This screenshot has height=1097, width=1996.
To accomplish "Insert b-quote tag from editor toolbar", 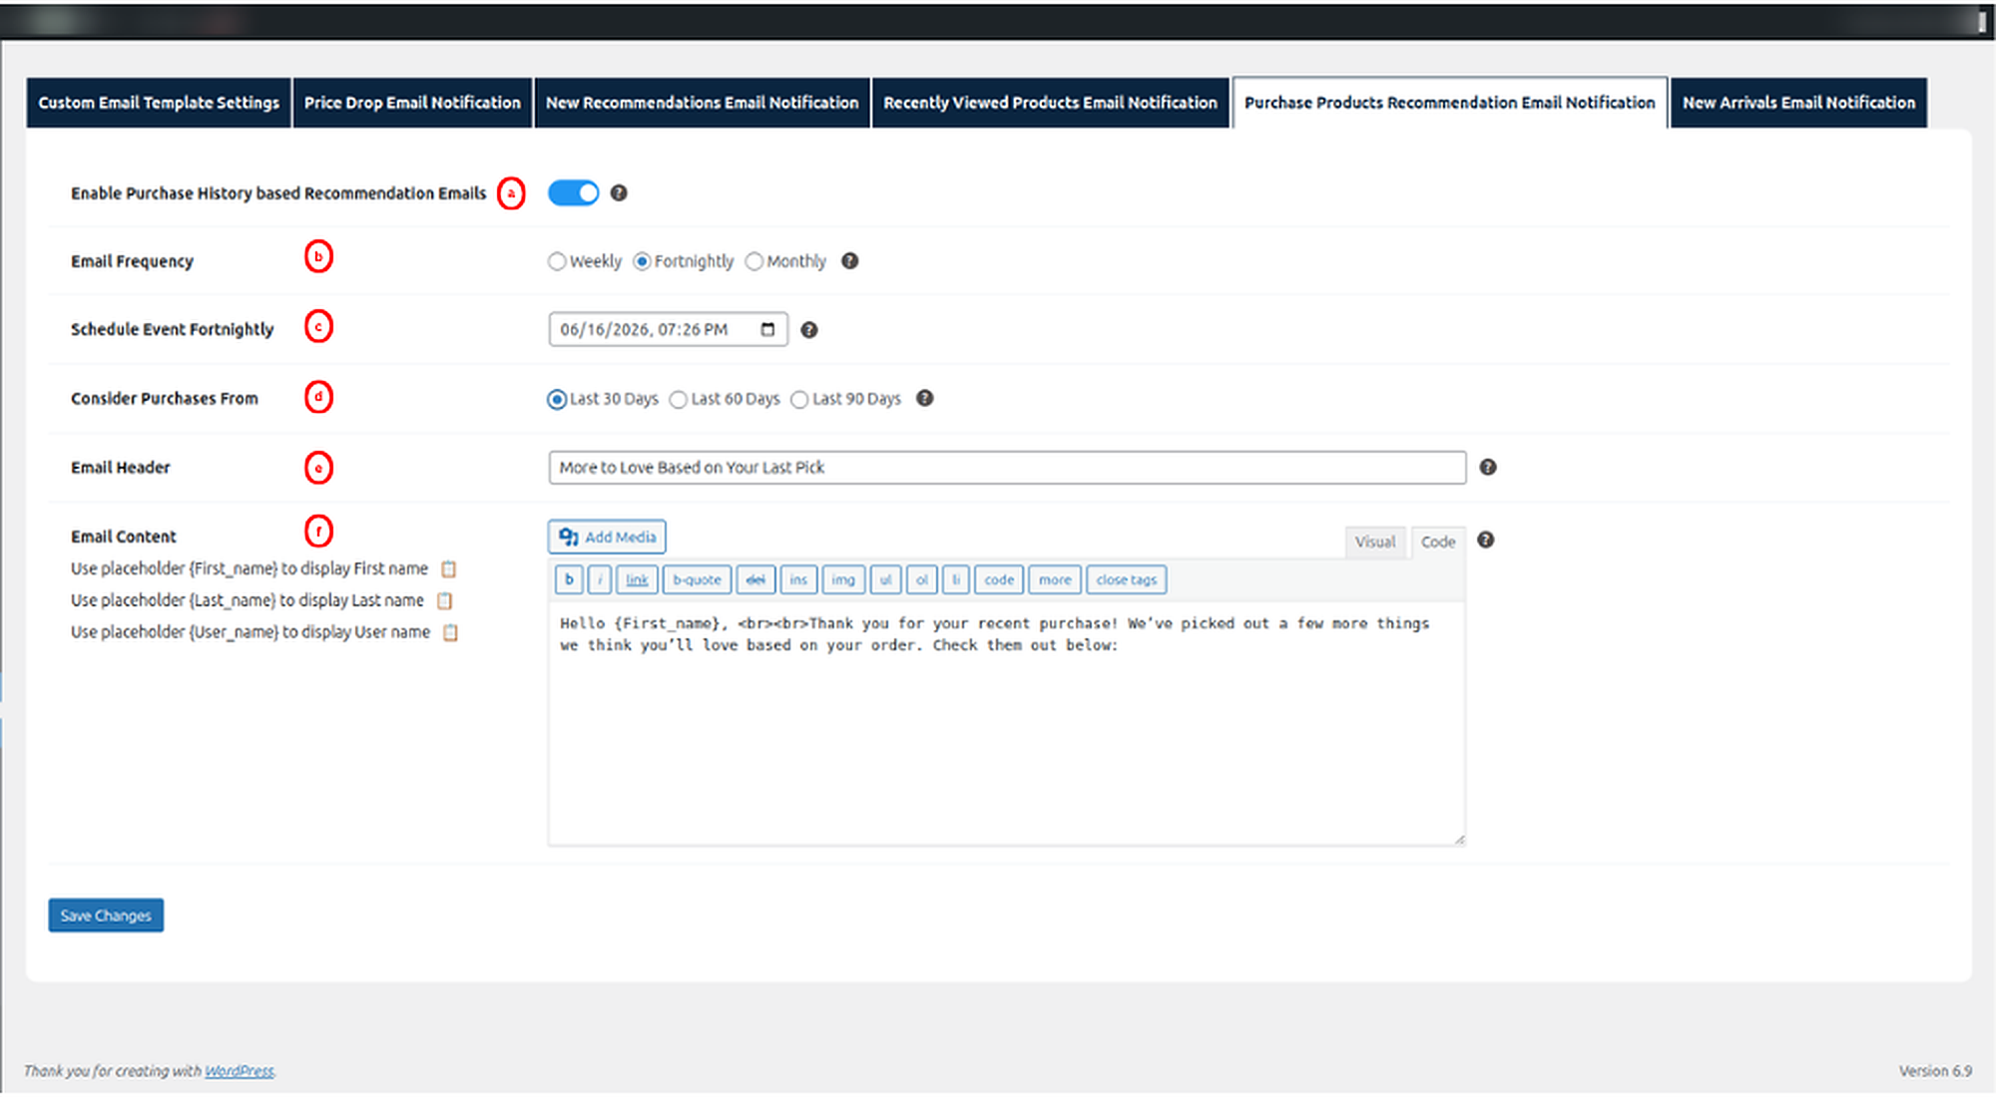I will [x=697, y=579].
